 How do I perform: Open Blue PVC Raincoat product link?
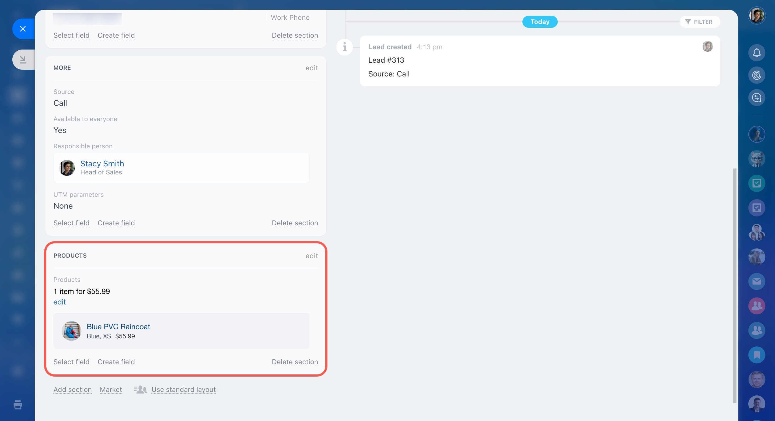tap(118, 327)
